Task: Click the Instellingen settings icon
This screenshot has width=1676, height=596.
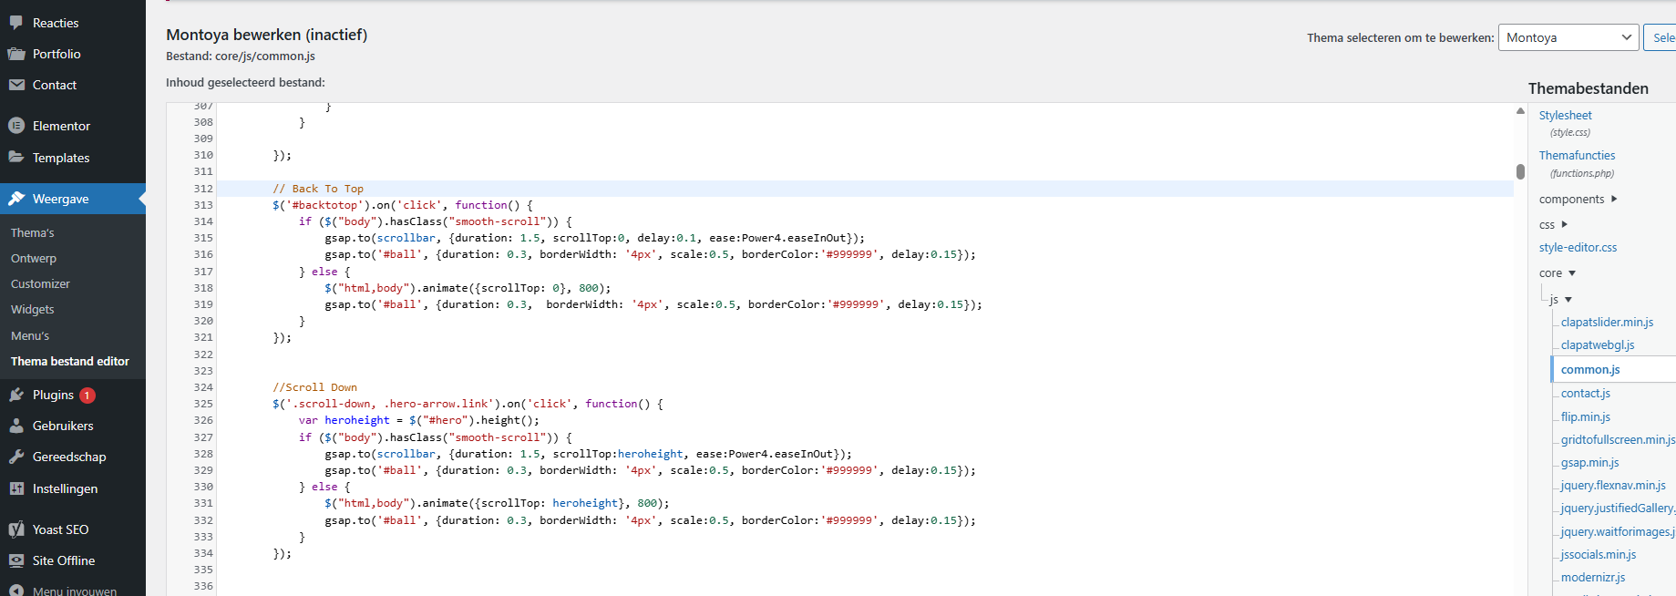Action: (x=16, y=488)
